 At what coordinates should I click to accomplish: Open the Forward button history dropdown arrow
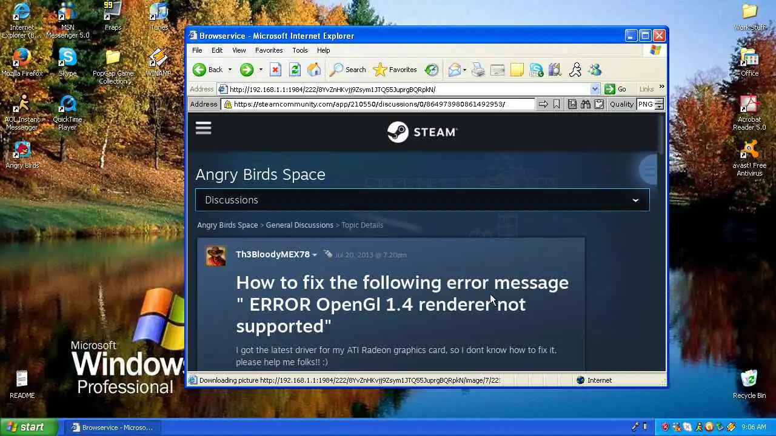[x=261, y=70]
